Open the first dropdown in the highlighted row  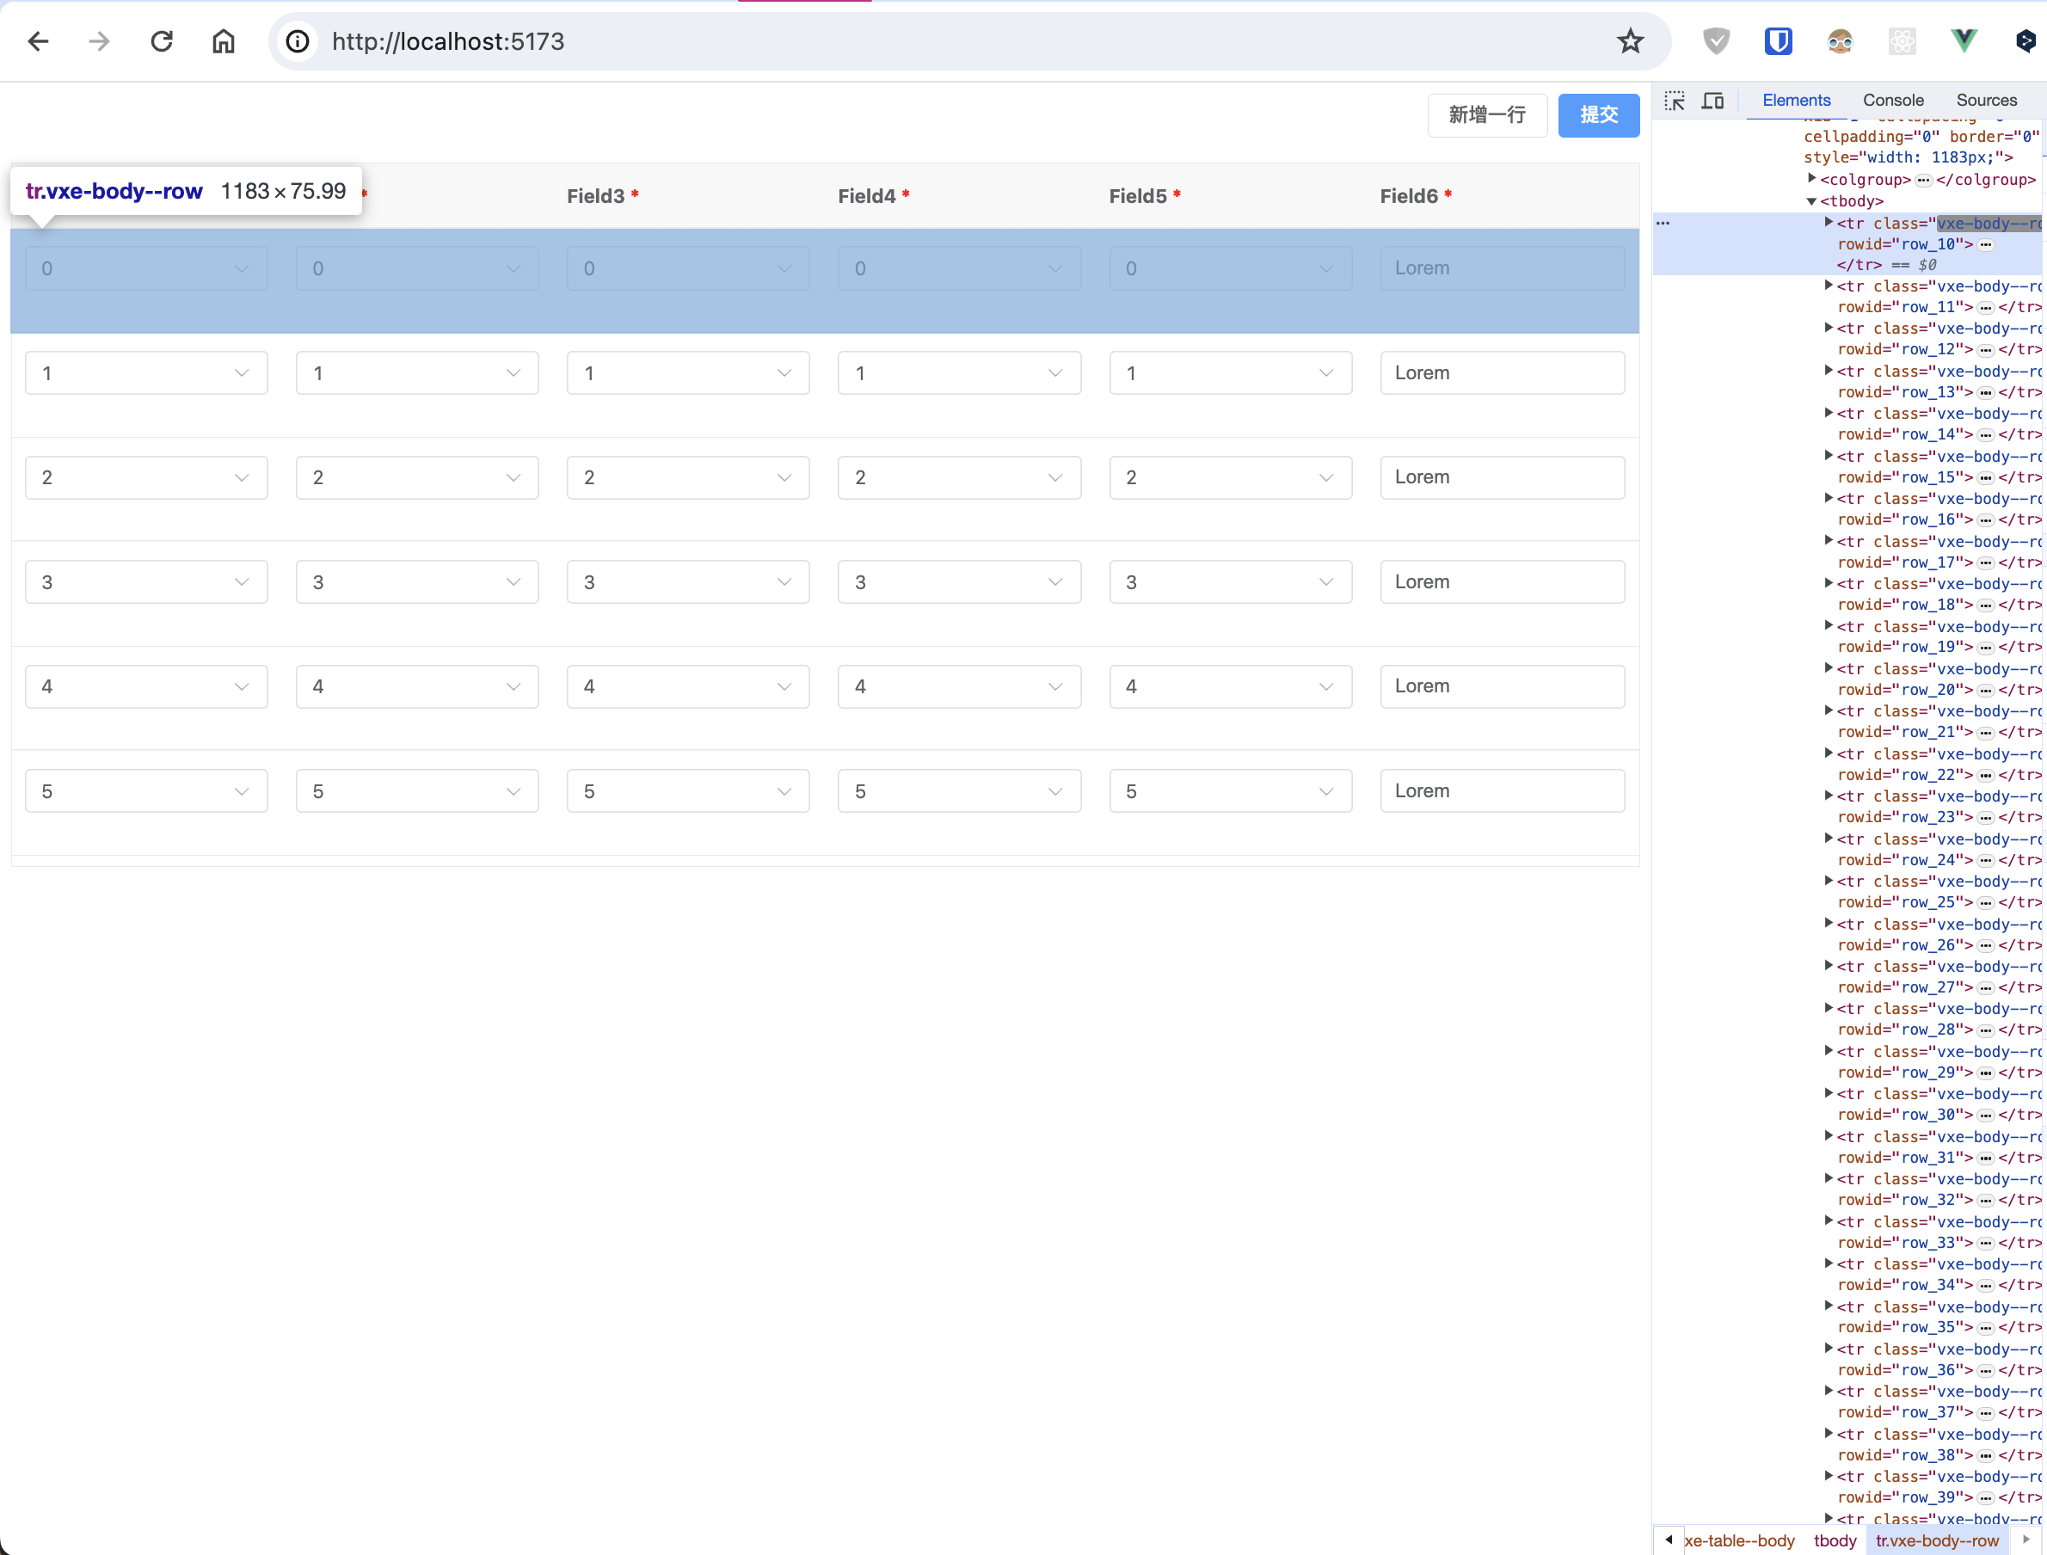point(145,267)
